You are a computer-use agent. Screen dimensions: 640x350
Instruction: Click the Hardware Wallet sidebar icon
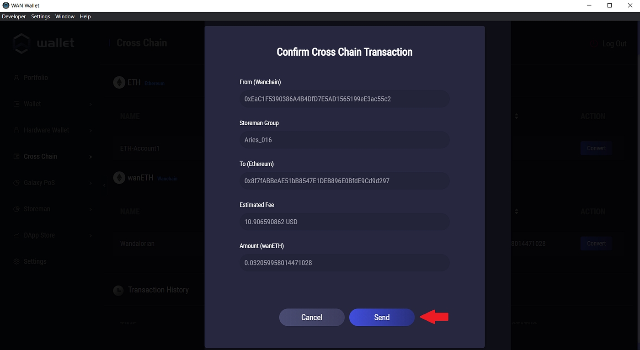pyautogui.click(x=16, y=130)
